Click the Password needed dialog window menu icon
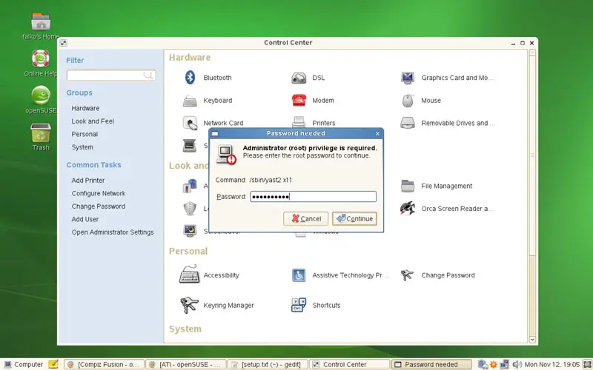The image size is (593, 370). (215, 133)
